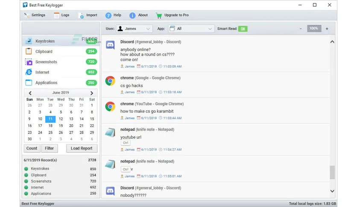The height and width of the screenshot is (207, 357).
Task: Open the About menu
Action: point(139,15)
